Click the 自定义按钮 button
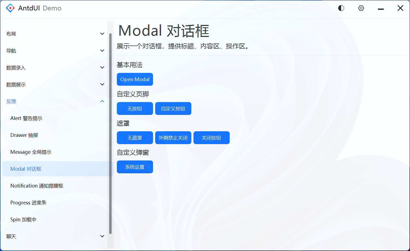Screen dimensions: 410x251 (173, 108)
